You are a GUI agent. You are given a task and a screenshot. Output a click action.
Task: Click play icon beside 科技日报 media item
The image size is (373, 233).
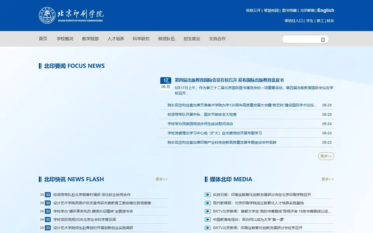207,195
